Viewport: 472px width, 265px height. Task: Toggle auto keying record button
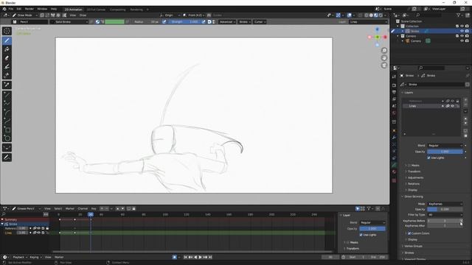click(174, 257)
